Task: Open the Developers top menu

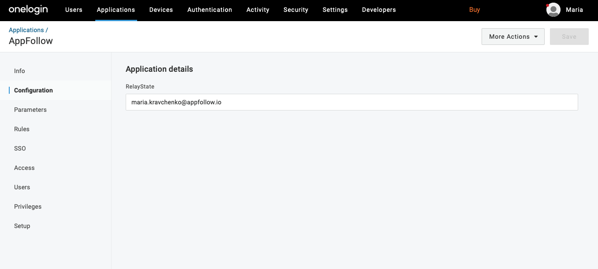Action: [379, 10]
